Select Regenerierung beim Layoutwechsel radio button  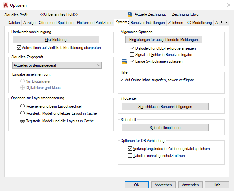23,106
